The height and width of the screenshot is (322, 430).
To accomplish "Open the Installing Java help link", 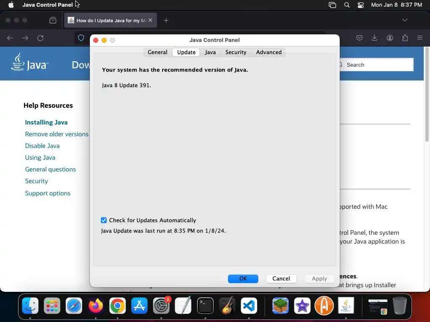I will tap(46, 122).
